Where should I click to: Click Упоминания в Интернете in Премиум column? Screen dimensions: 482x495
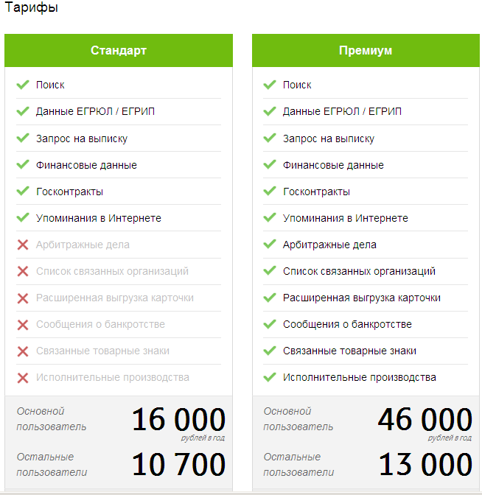[345, 218]
